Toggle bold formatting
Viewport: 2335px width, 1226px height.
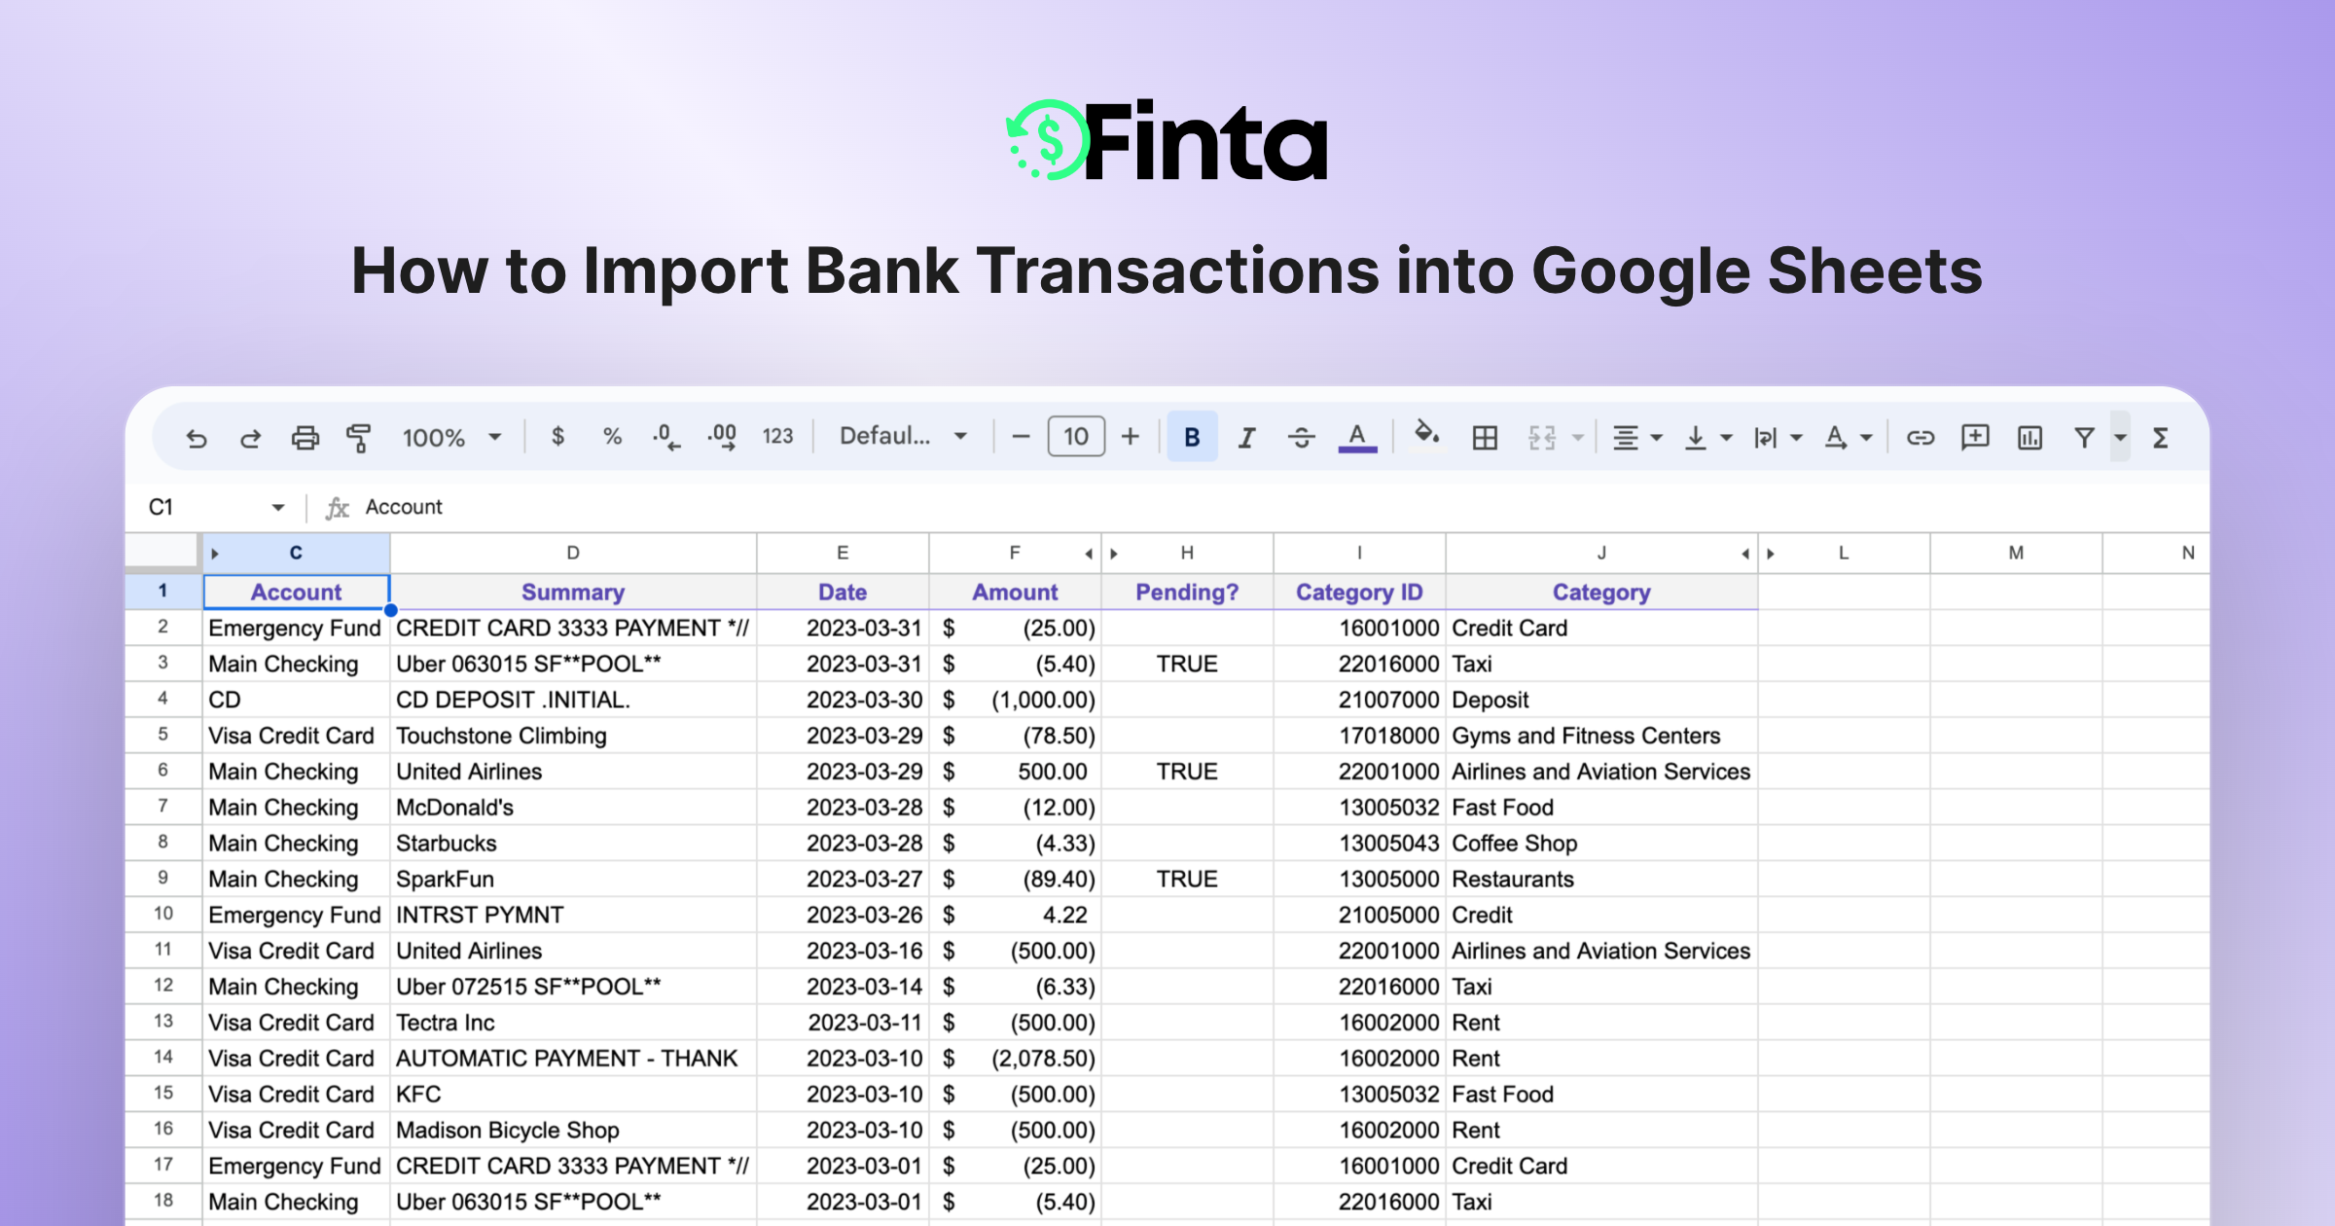(x=1191, y=437)
